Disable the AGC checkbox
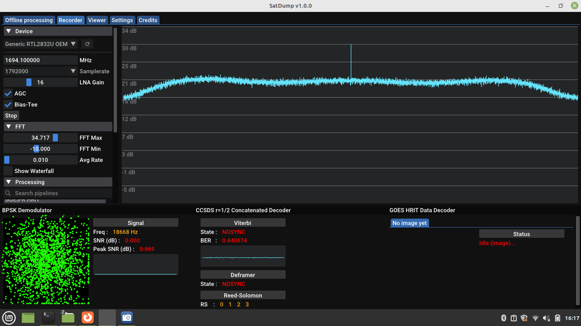Image resolution: width=581 pixels, height=326 pixels. pos(7,93)
